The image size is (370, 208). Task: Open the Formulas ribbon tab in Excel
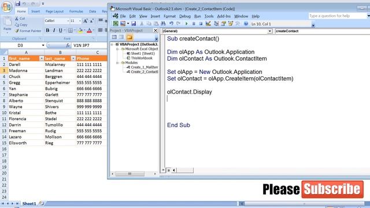pyautogui.click(x=76, y=12)
